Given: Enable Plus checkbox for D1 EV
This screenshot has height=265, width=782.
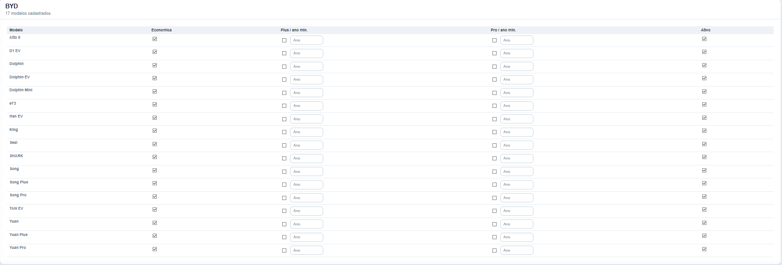Looking at the screenshot, I should [284, 53].
